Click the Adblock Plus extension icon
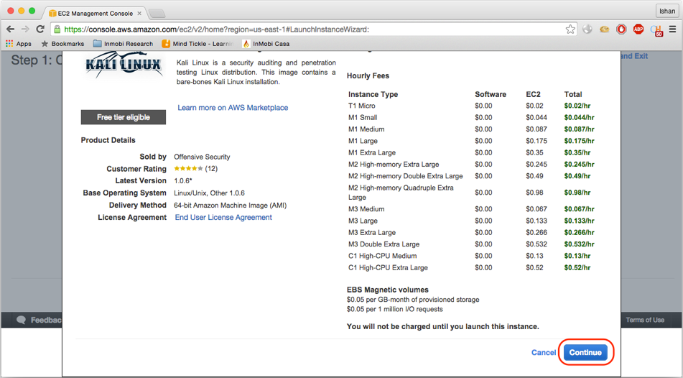Screen dimensions: 683x378 (x=638, y=29)
